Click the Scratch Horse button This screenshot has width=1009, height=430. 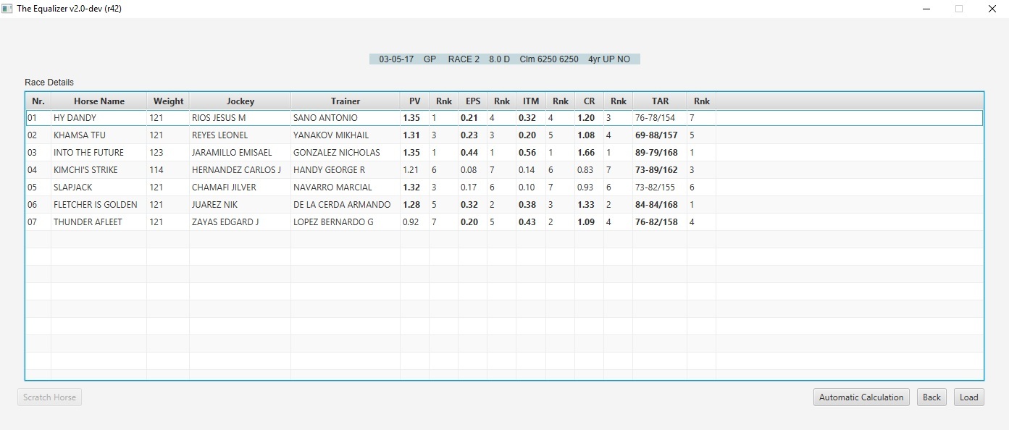(x=49, y=397)
